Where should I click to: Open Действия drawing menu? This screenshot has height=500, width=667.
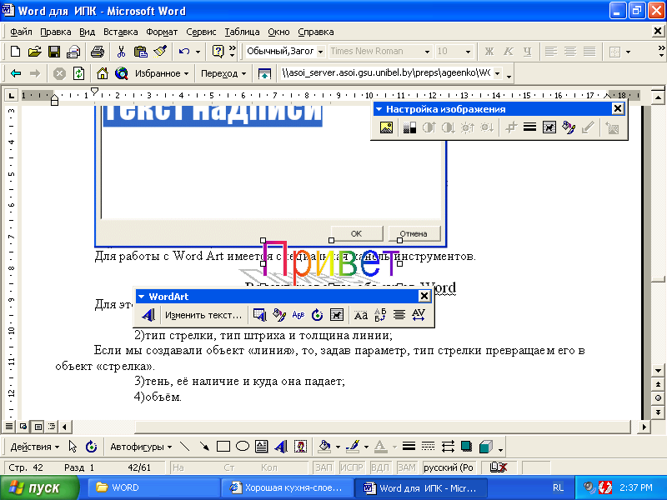click(34, 447)
